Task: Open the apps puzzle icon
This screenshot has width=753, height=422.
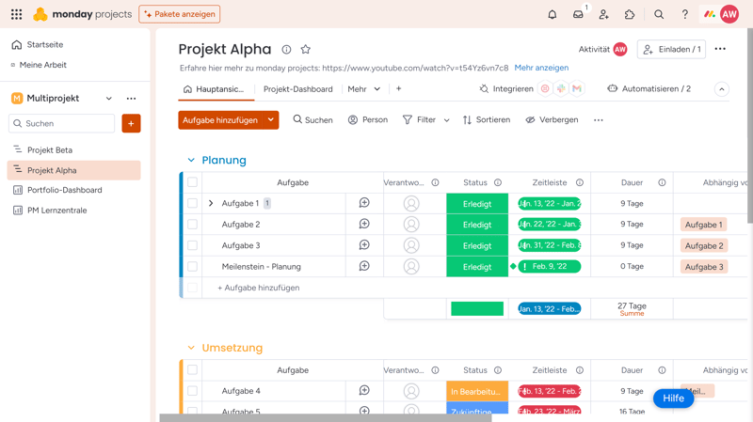Action: [630, 15]
